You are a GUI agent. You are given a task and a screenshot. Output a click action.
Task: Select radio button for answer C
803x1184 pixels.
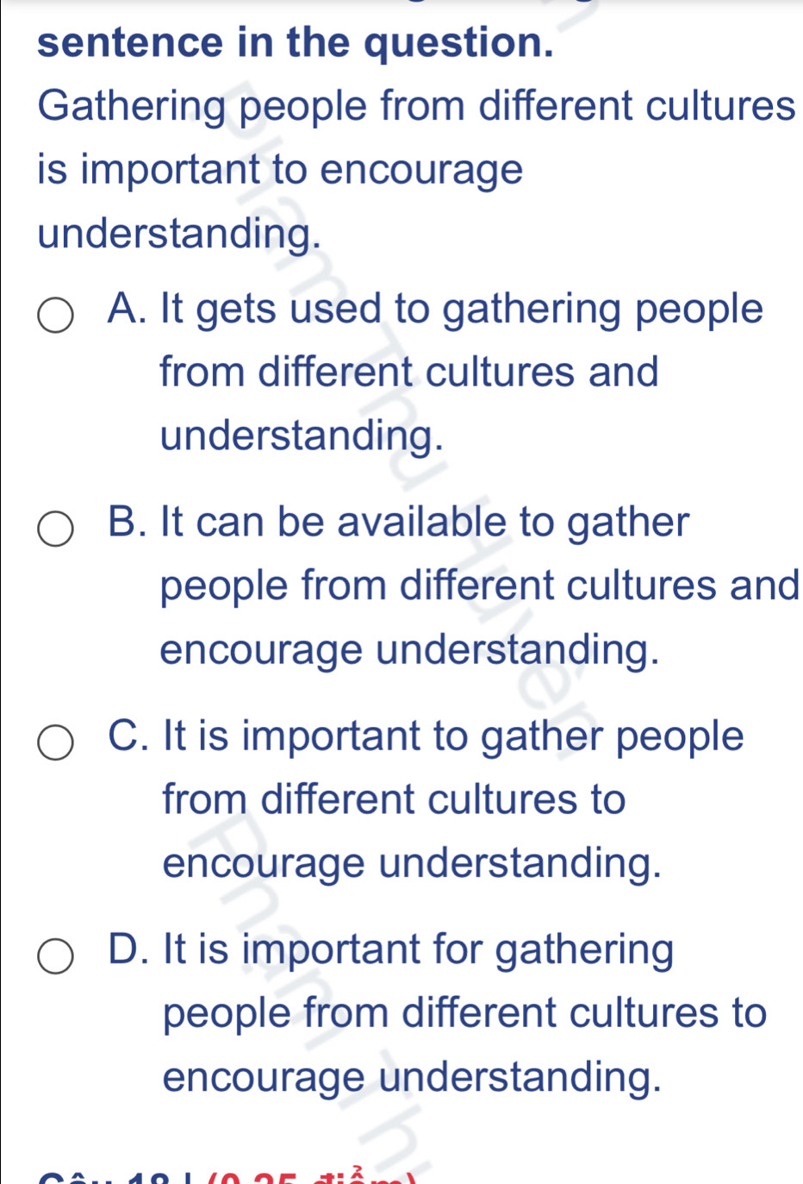point(55,742)
